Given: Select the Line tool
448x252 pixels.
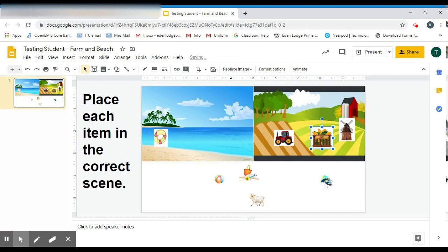Looking at the screenshot, I should click(x=127, y=69).
